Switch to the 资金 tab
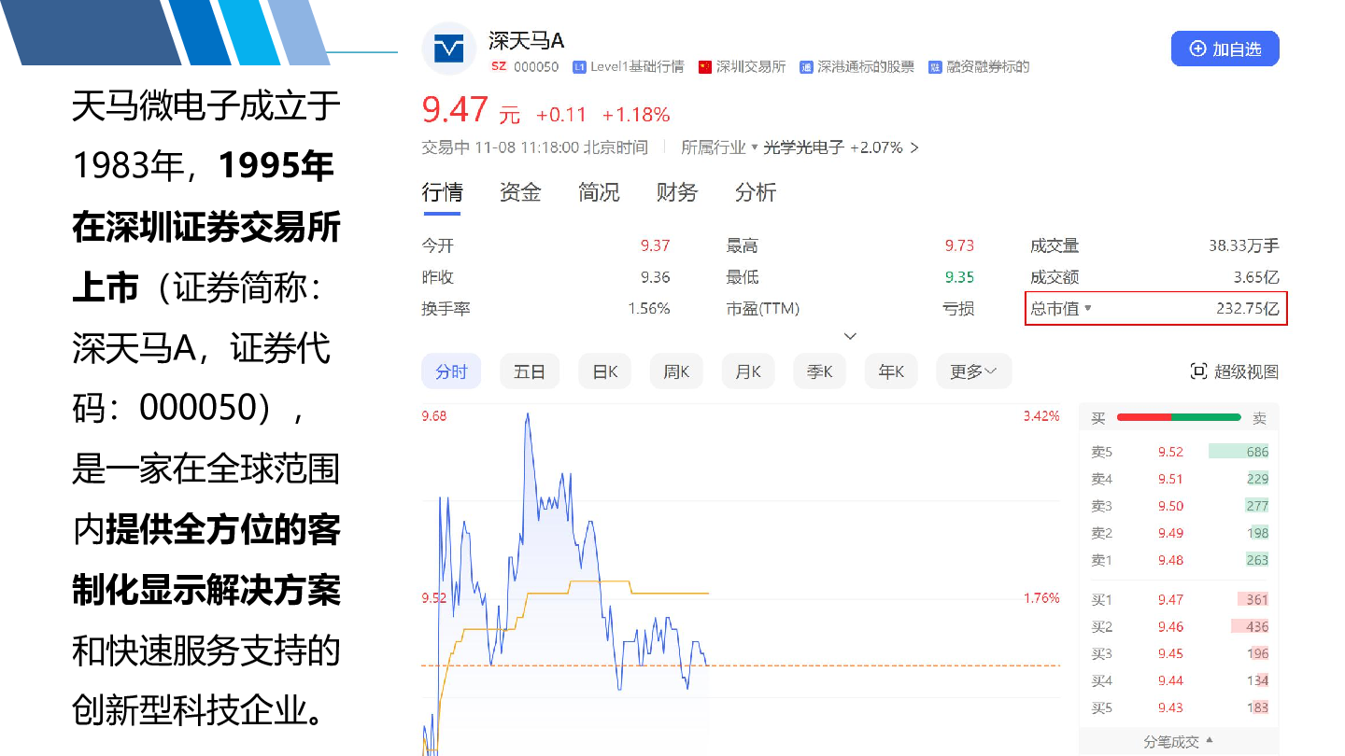Image resolution: width=1345 pixels, height=756 pixels. click(520, 193)
